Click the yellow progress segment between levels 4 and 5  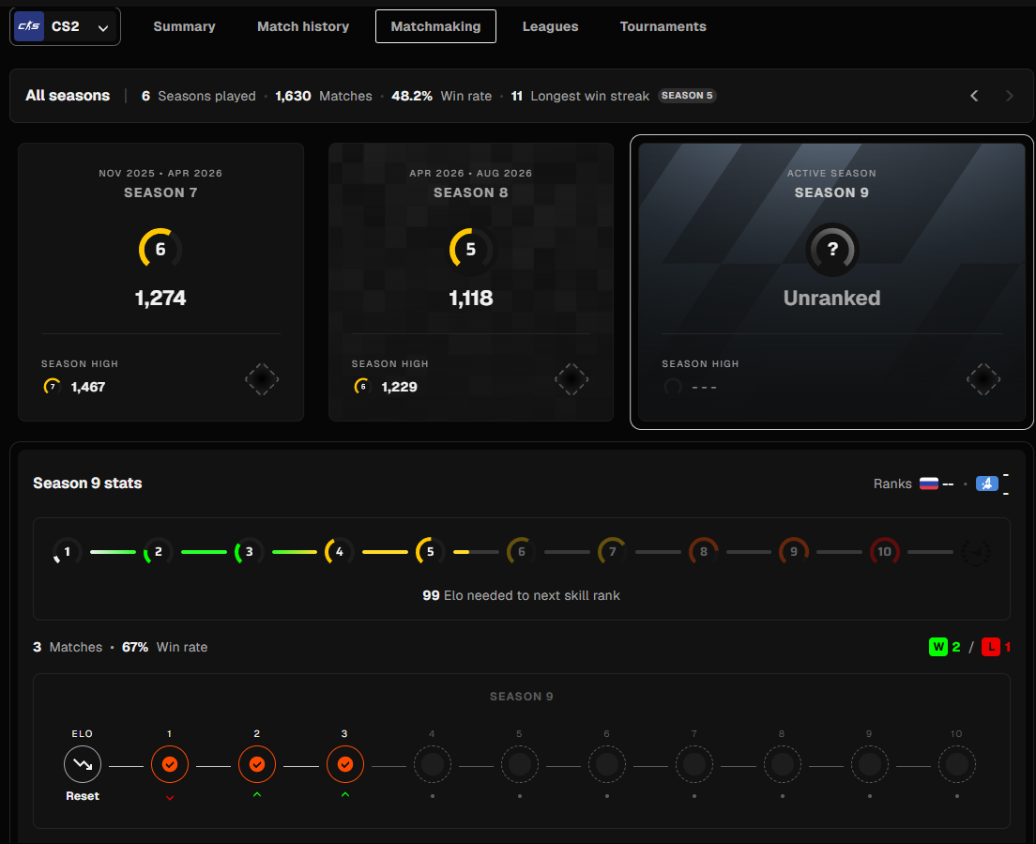(x=385, y=552)
